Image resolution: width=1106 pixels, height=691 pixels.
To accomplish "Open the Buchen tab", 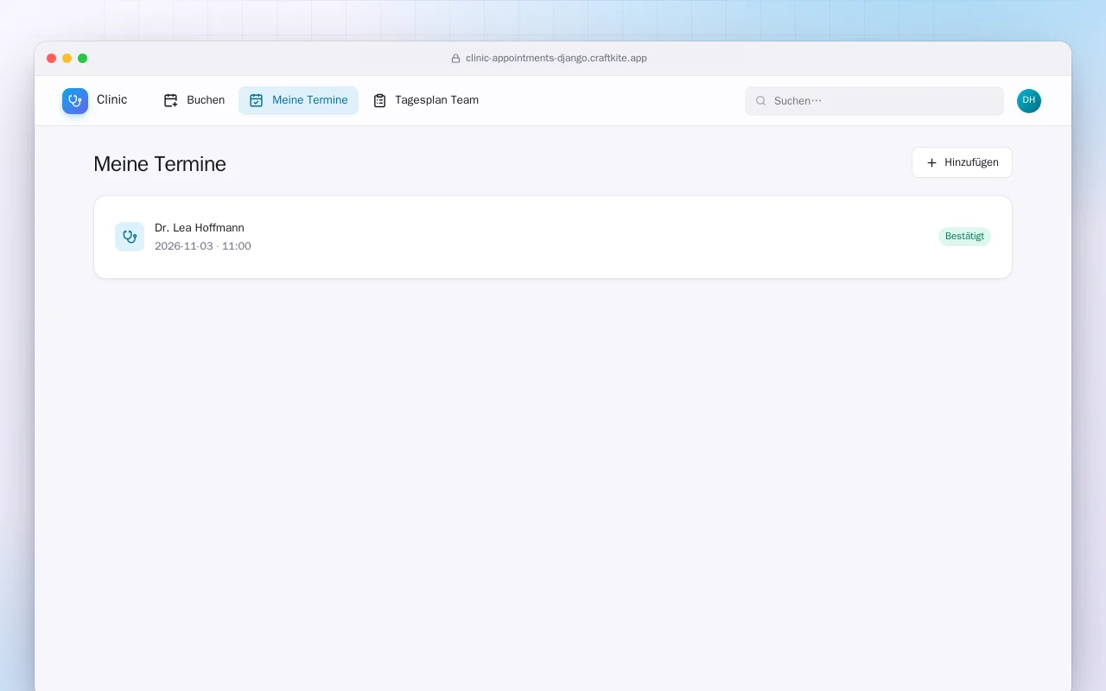I will click(x=194, y=100).
